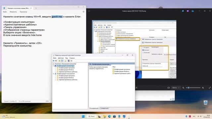Viewport: 212px width, 119px height.
Task: Click line Перезагрузите компьютер. in Notepad
Action: [x=18, y=46]
